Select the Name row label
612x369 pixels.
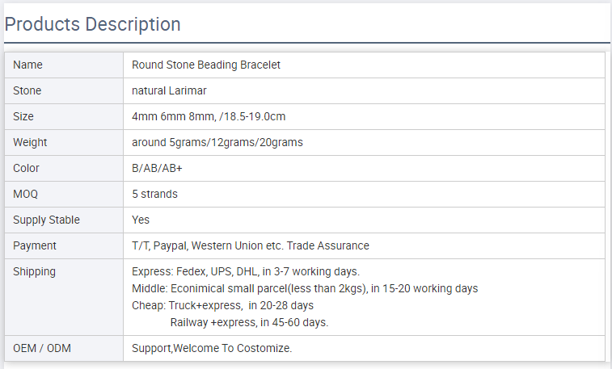point(28,65)
